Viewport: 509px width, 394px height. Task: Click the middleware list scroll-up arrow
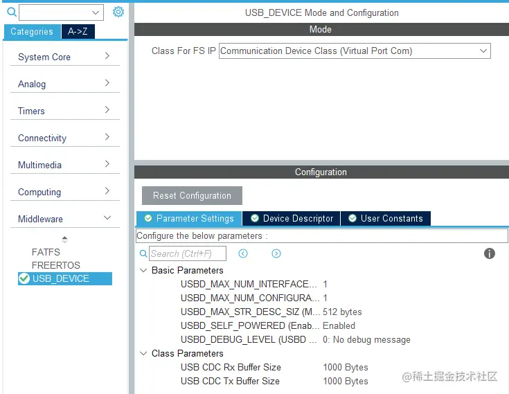click(64, 240)
